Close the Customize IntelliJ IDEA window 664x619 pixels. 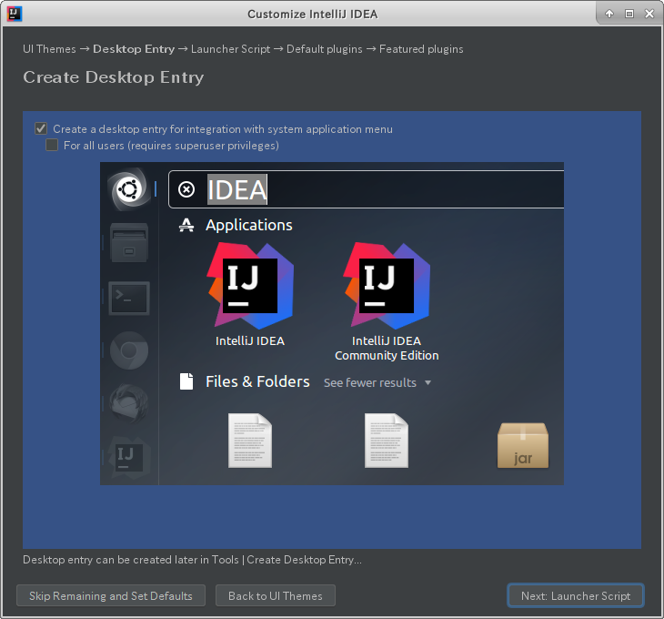coord(649,14)
